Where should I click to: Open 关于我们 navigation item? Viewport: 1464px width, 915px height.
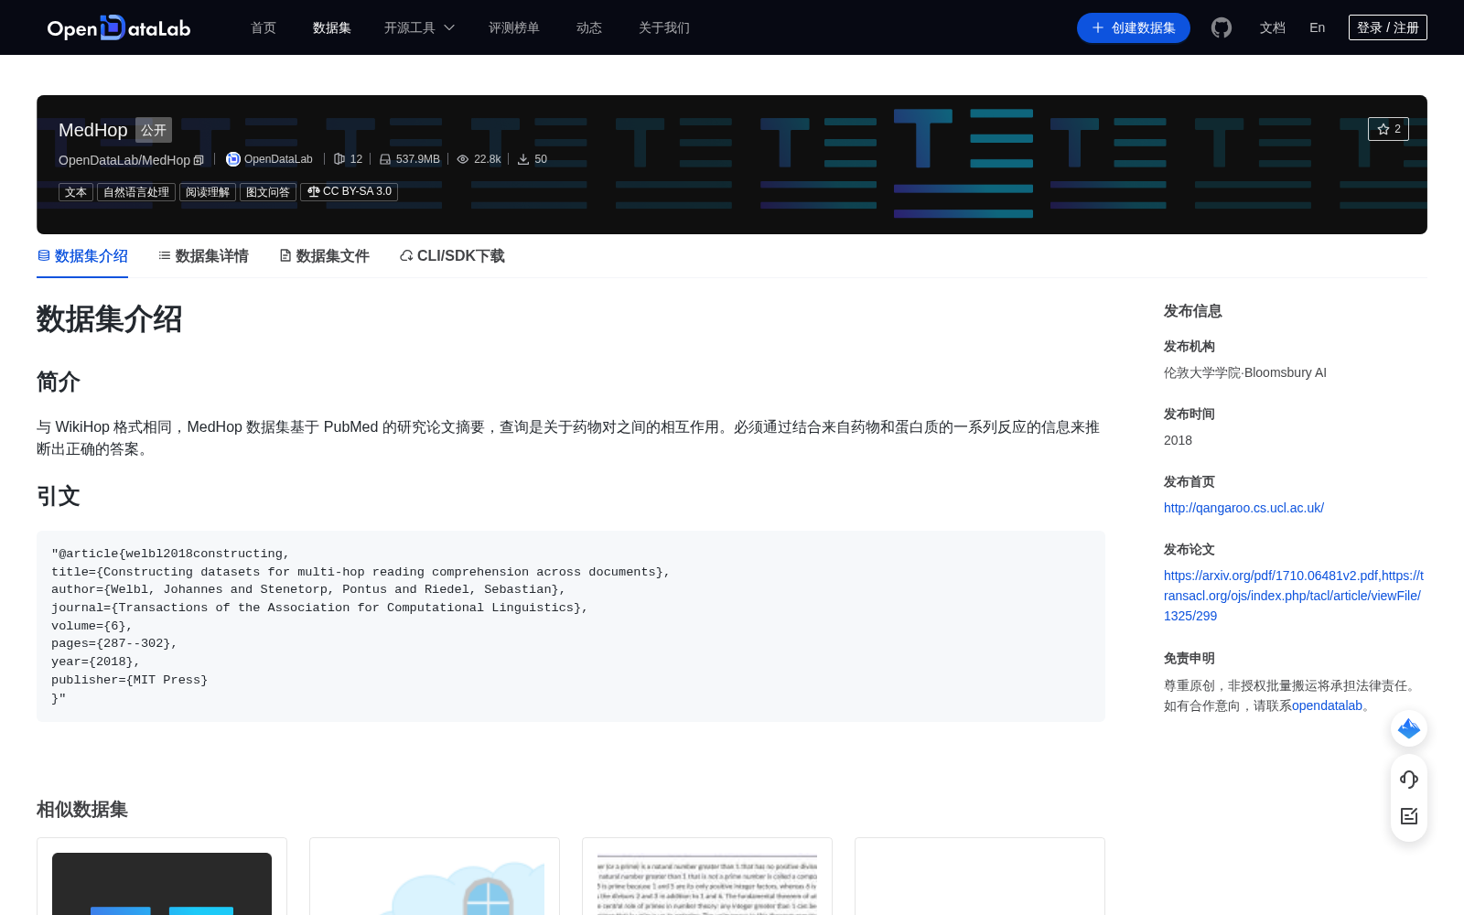[x=664, y=27]
